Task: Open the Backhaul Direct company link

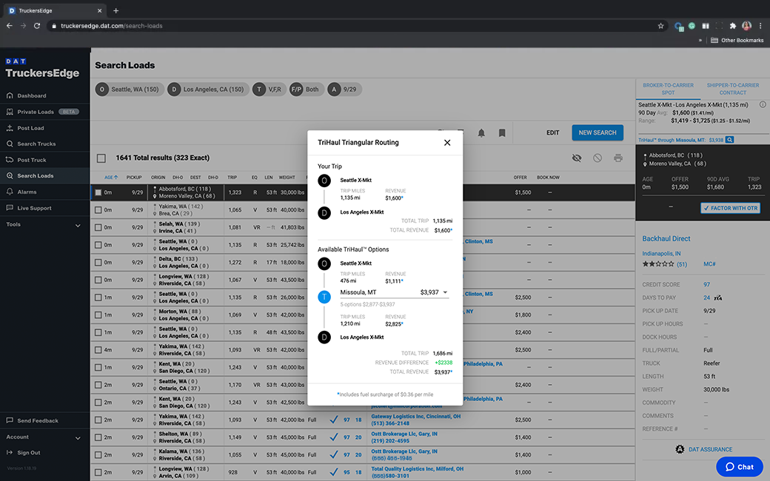Action: tap(666, 238)
